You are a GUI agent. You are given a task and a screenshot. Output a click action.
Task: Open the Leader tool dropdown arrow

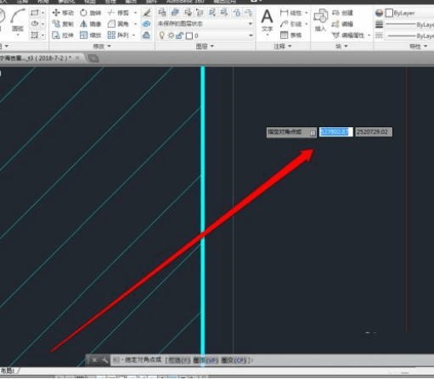click(307, 24)
